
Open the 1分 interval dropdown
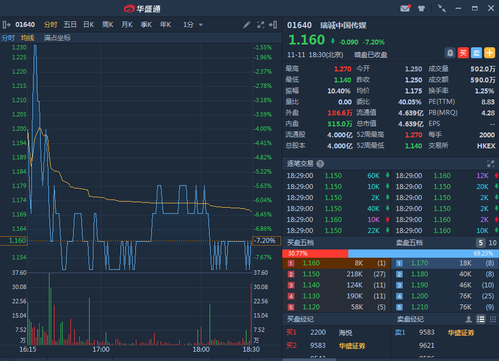point(193,25)
